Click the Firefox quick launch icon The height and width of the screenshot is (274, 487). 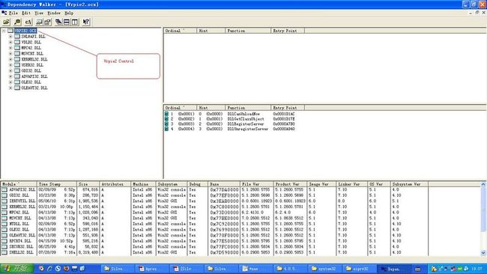pyautogui.click(x=66, y=269)
